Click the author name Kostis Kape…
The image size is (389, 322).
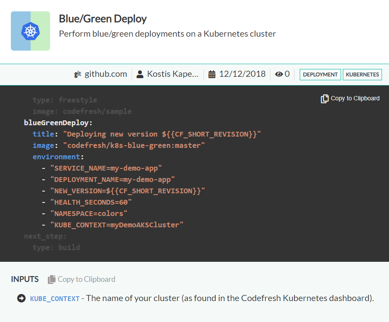(x=173, y=74)
